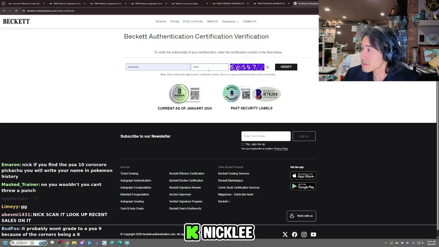Click the newsletter Sign up button
Screen dimensions: 439x247
point(304,136)
